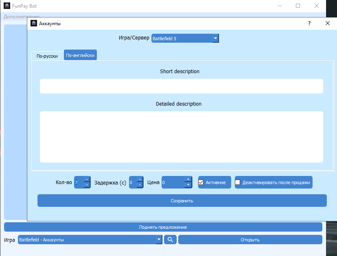The image size is (337, 256).
Task: Click into the Кол-во number field
Action: pyautogui.click(x=79, y=182)
